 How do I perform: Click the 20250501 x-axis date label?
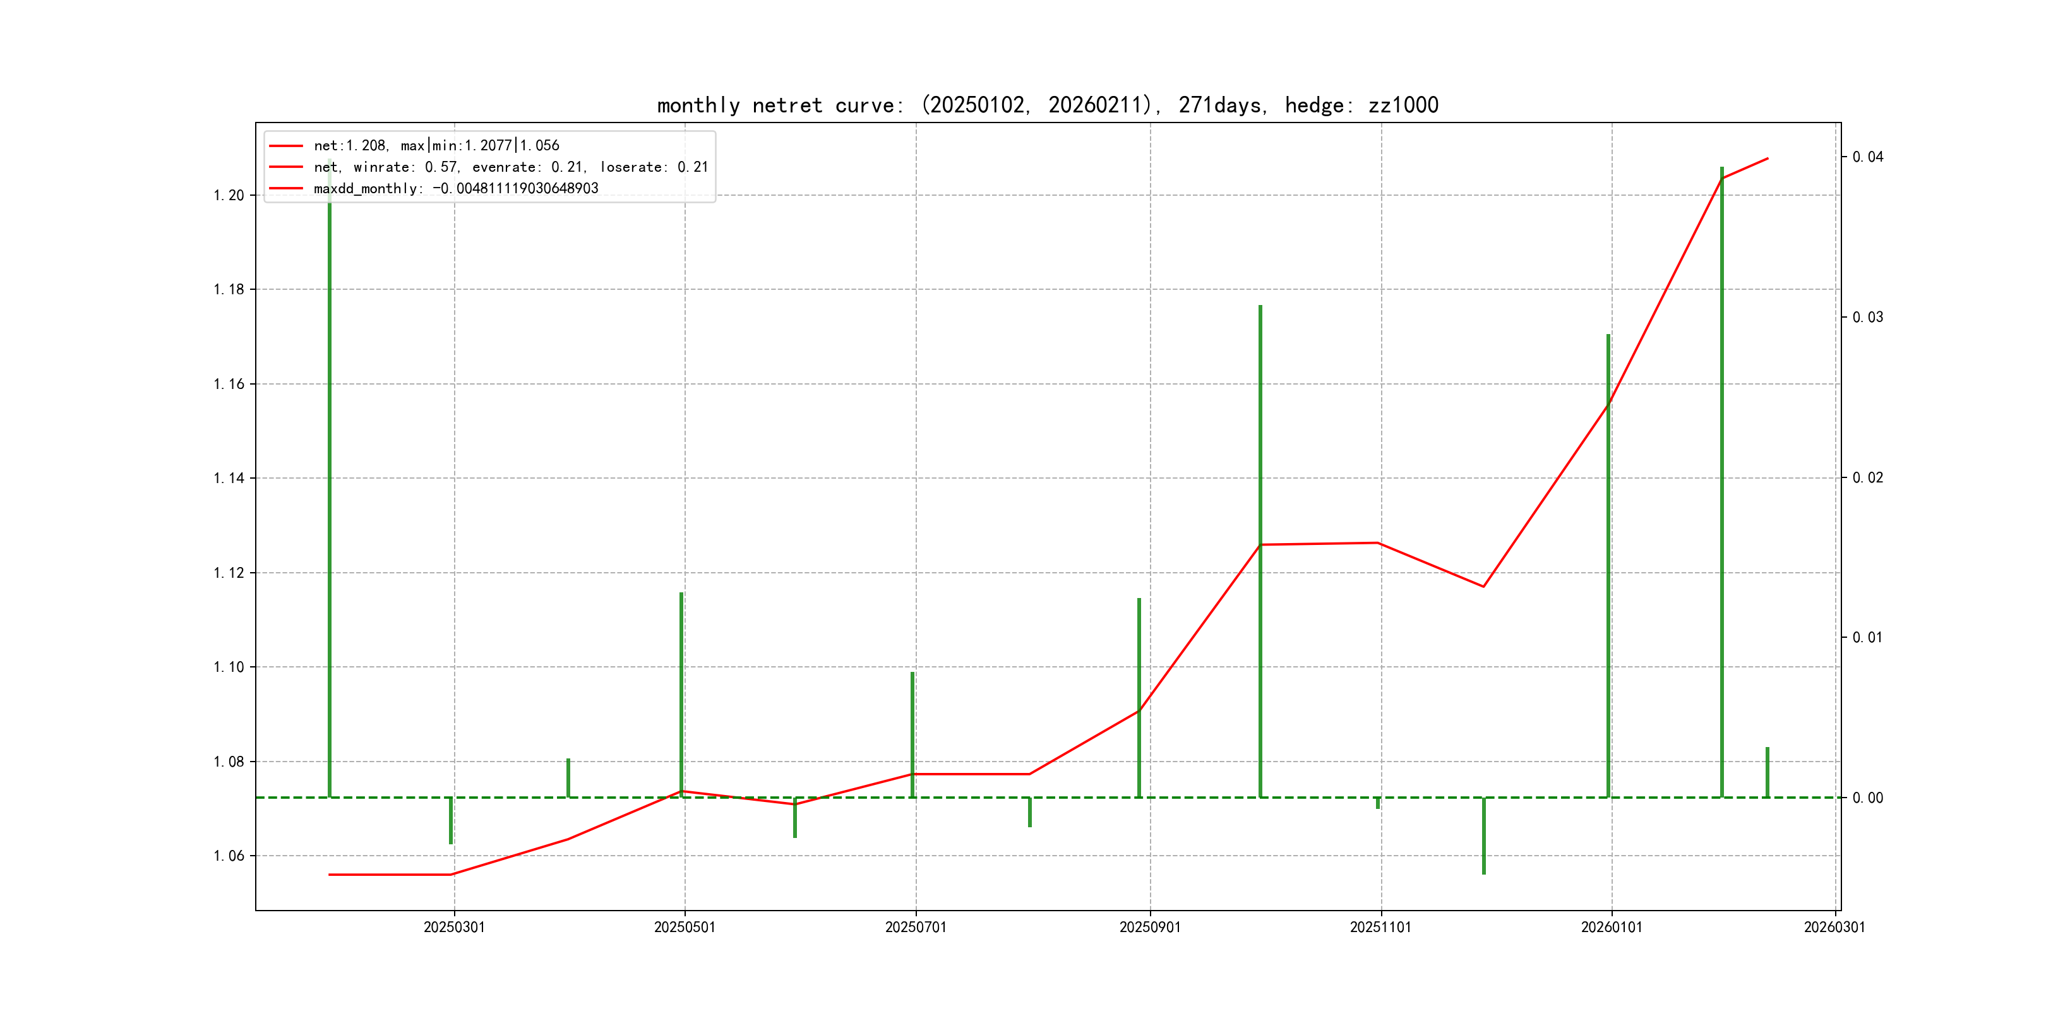tap(685, 927)
